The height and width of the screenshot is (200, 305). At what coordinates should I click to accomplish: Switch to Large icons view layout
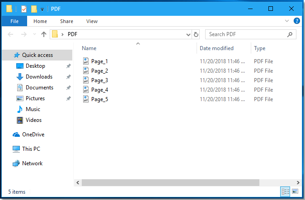coord(295,191)
